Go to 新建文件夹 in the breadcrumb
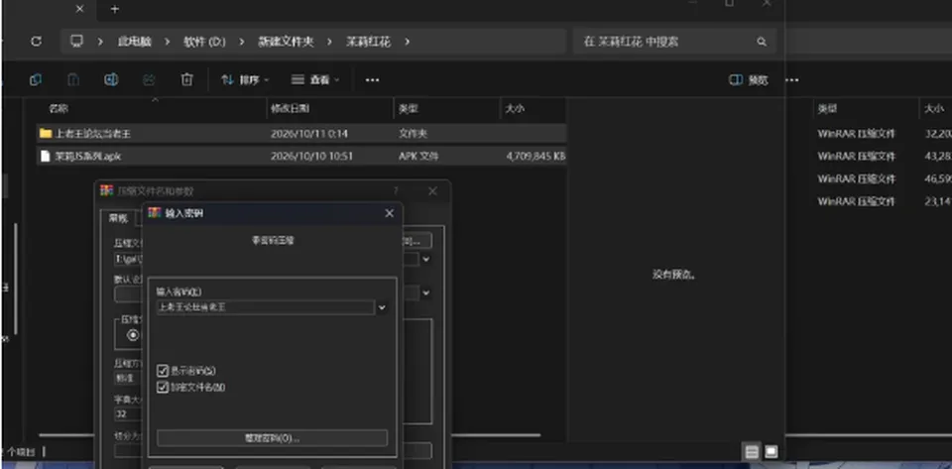 [286, 42]
